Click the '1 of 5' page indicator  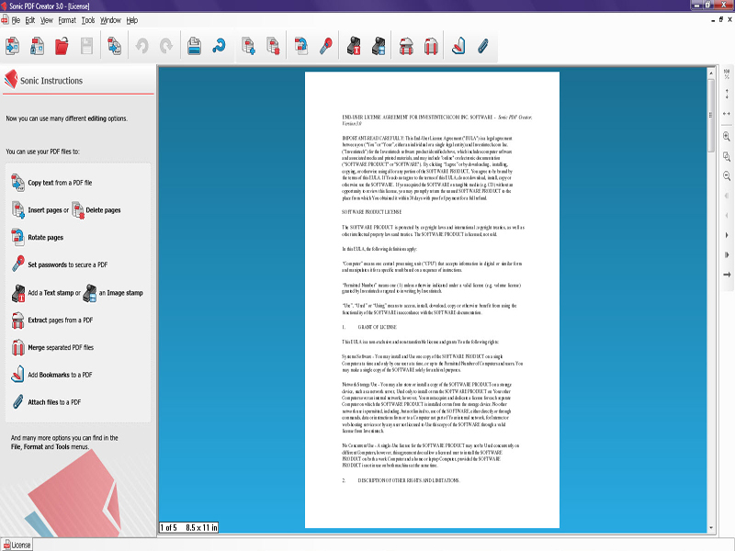coord(169,527)
